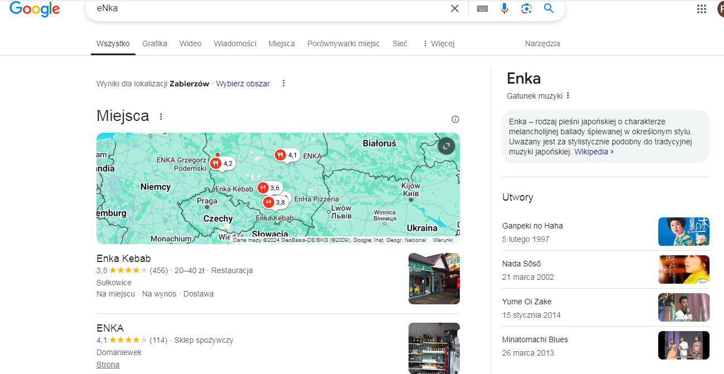Click ENKA Grzegorz Podemski map label
The image size is (724, 374).
tap(181, 164)
